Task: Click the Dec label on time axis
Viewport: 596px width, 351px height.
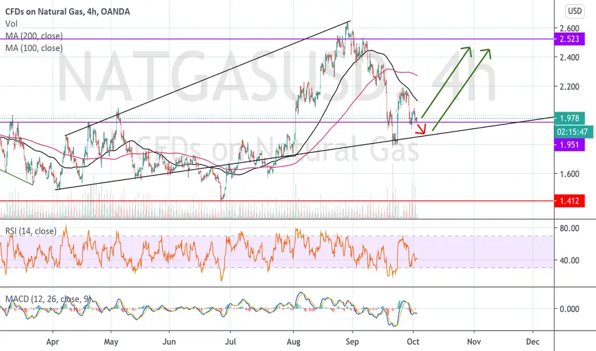Action: pyautogui.click(x=533, y=341)
